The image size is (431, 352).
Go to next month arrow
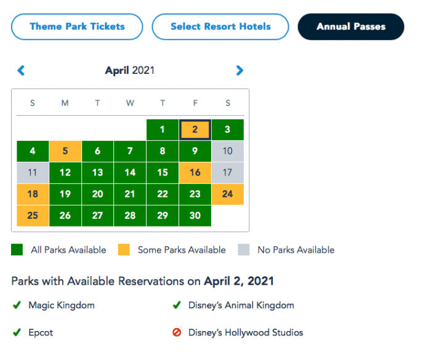click(240, 71)
